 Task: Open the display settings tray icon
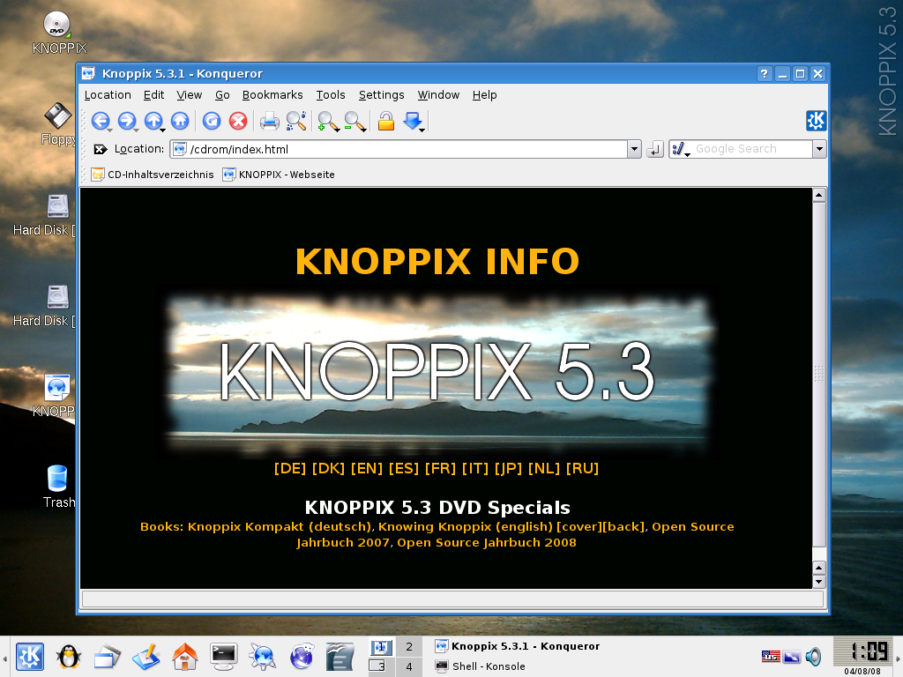(792, 656)
